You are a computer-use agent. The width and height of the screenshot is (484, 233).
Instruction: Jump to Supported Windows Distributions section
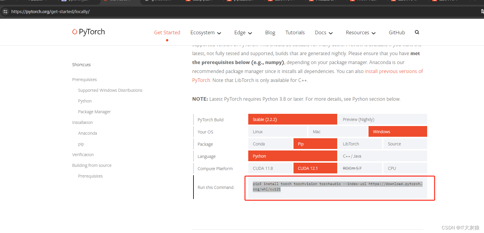[x=110, y=90]
